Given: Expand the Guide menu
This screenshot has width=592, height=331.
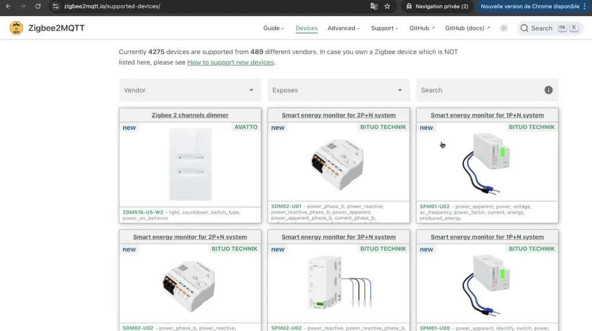Looking at the screenshot, I should (x=273, y=28).
